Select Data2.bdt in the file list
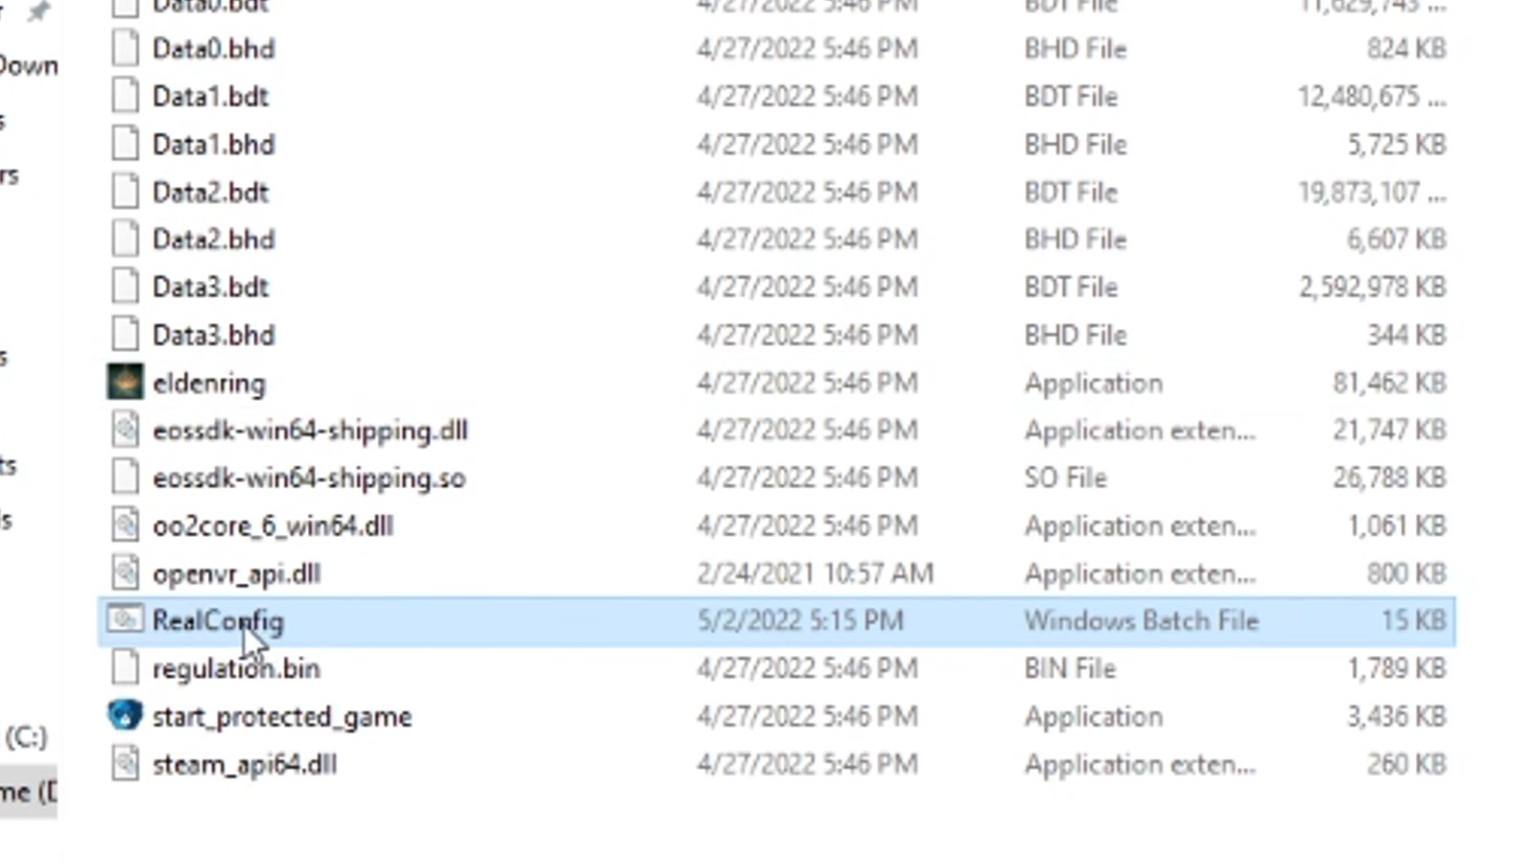Viewport: 1537px width, 864px height. click(x=210, y=192)
